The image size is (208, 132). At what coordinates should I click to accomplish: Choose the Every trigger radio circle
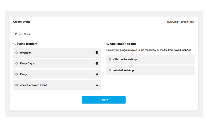[17, 74]
